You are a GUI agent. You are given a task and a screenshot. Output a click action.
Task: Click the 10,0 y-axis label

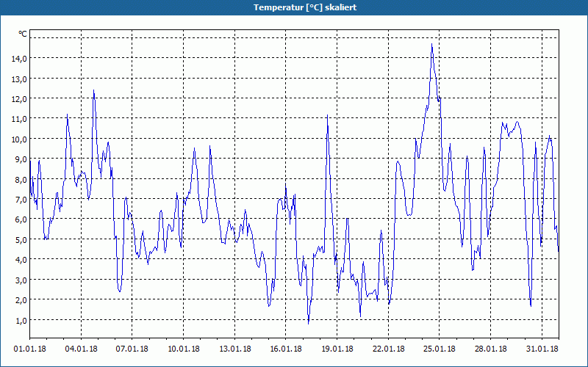tap(20, 139)
